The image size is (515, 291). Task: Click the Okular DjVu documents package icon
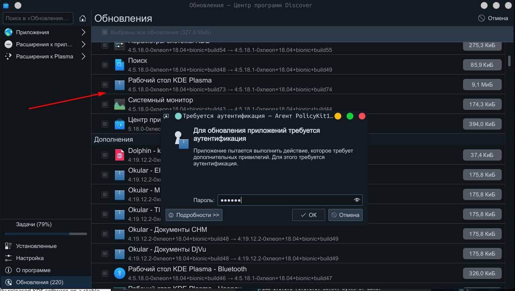point(120,254)
